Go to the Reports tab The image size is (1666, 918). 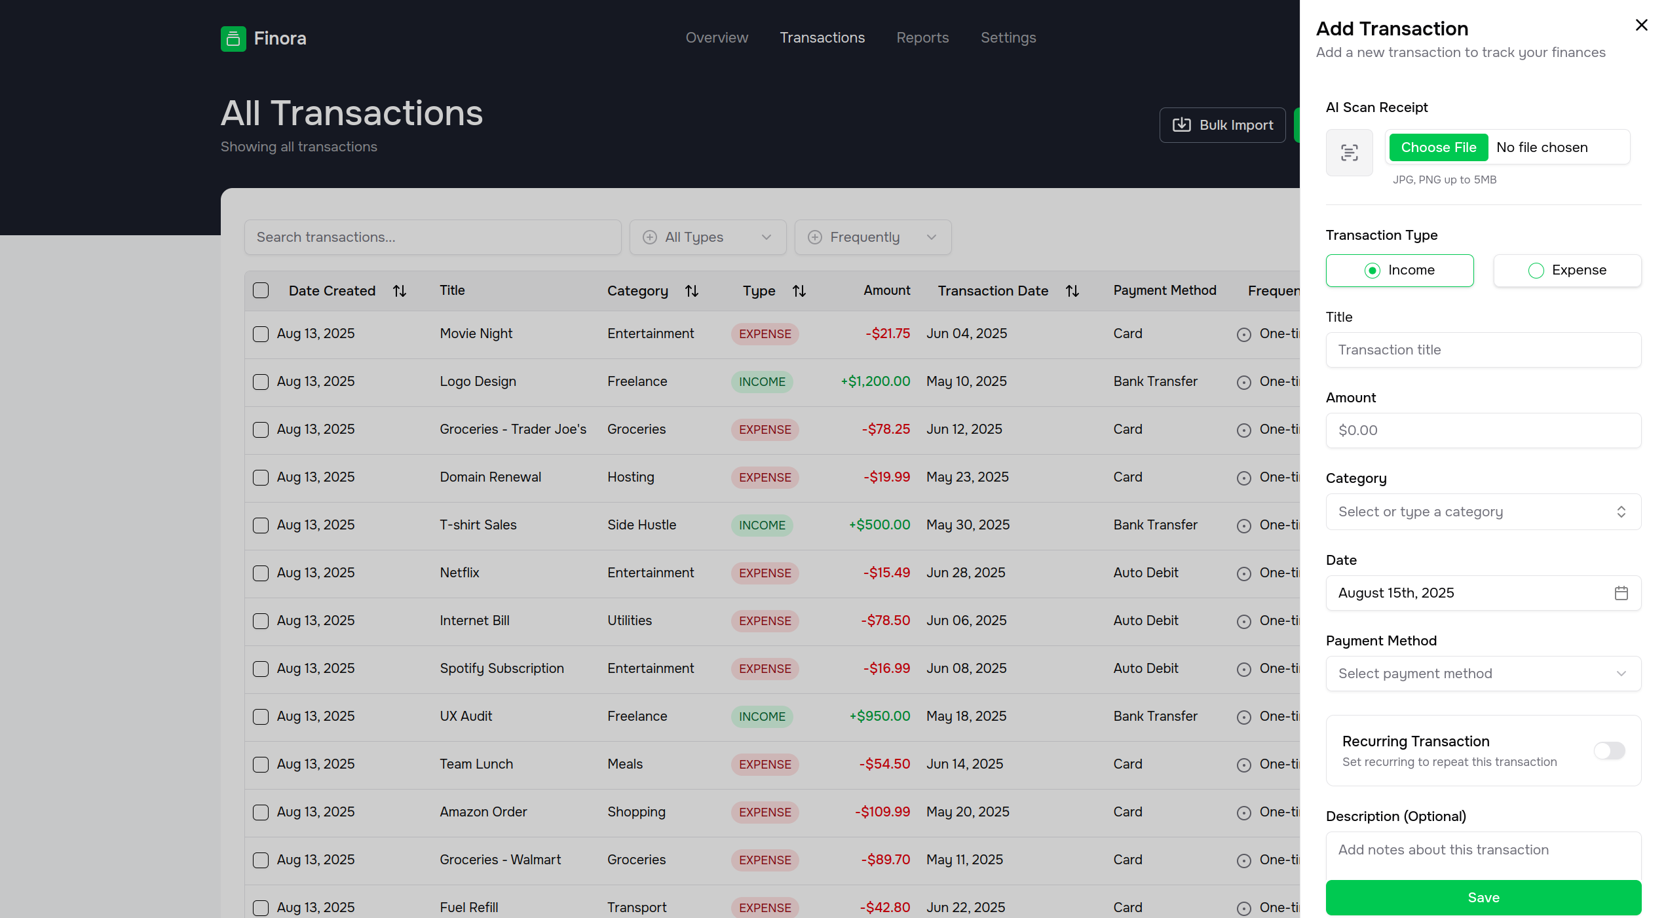click(922, 38)
